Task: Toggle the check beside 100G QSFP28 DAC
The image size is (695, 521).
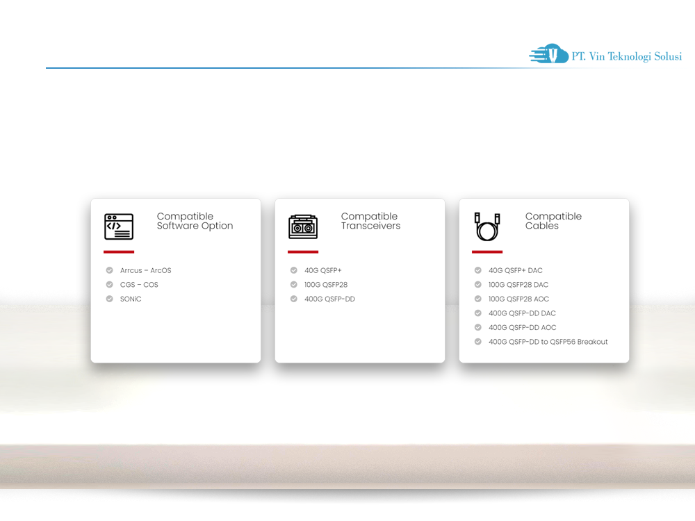Action: point(477,285)
